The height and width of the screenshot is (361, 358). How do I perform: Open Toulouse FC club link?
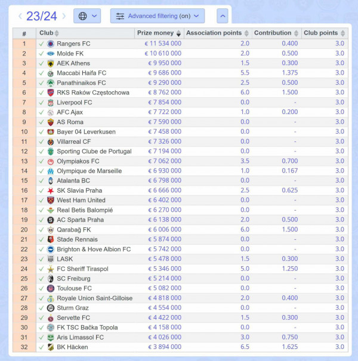click(x=74, y=288)
